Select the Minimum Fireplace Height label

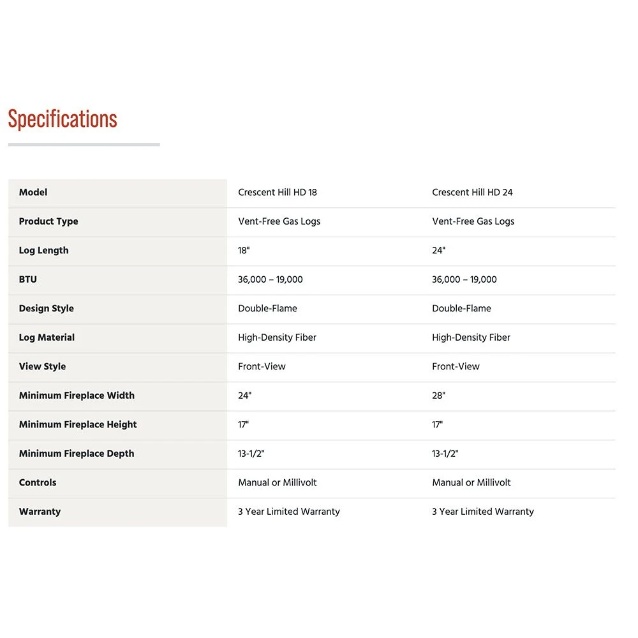78,425
